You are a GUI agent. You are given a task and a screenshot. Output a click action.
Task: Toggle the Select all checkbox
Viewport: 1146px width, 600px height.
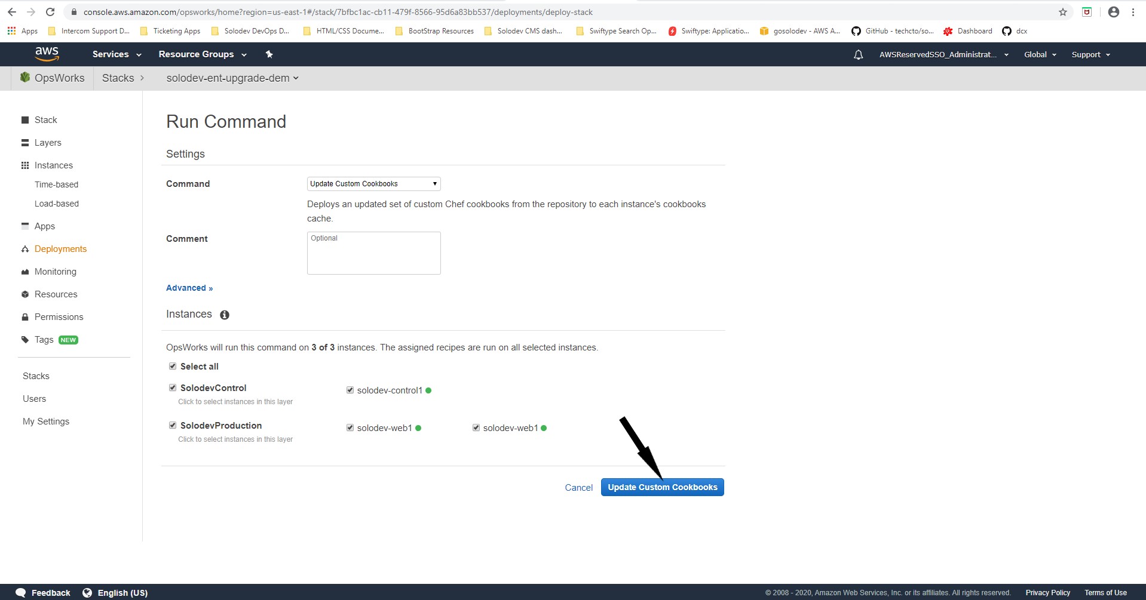coord(173,366)
